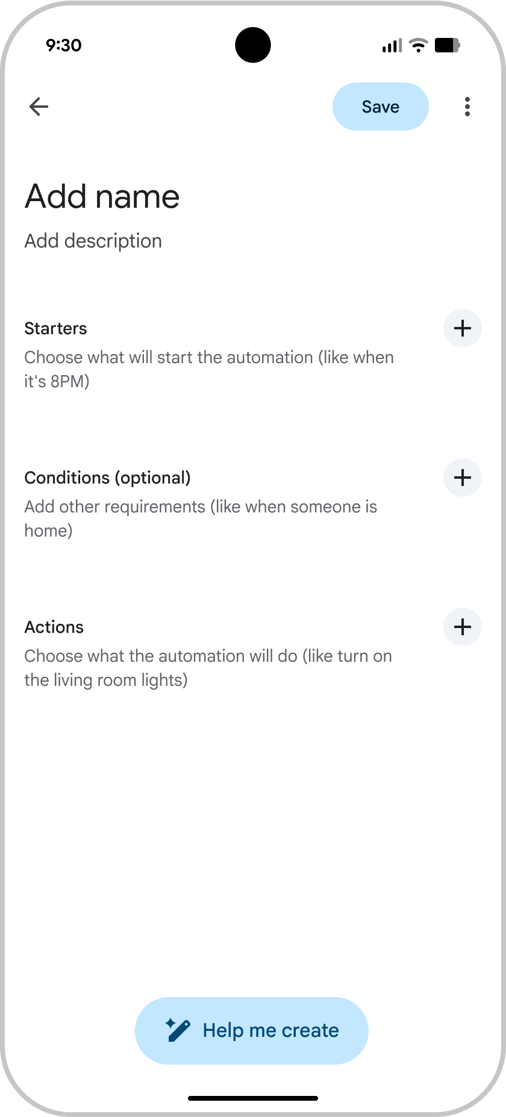Go back using the back arrow
Image resolution: width=506 pixels, height=1117 pixels.
(x=39, y=107)
